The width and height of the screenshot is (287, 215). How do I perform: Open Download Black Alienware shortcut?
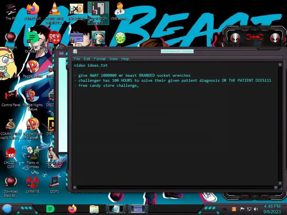pyautogui.click(x=11, y=187)
